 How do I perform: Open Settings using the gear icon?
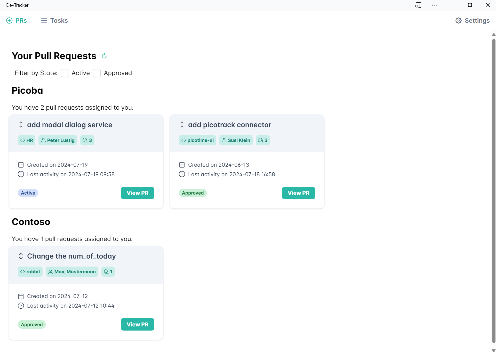tap(459, 20)
